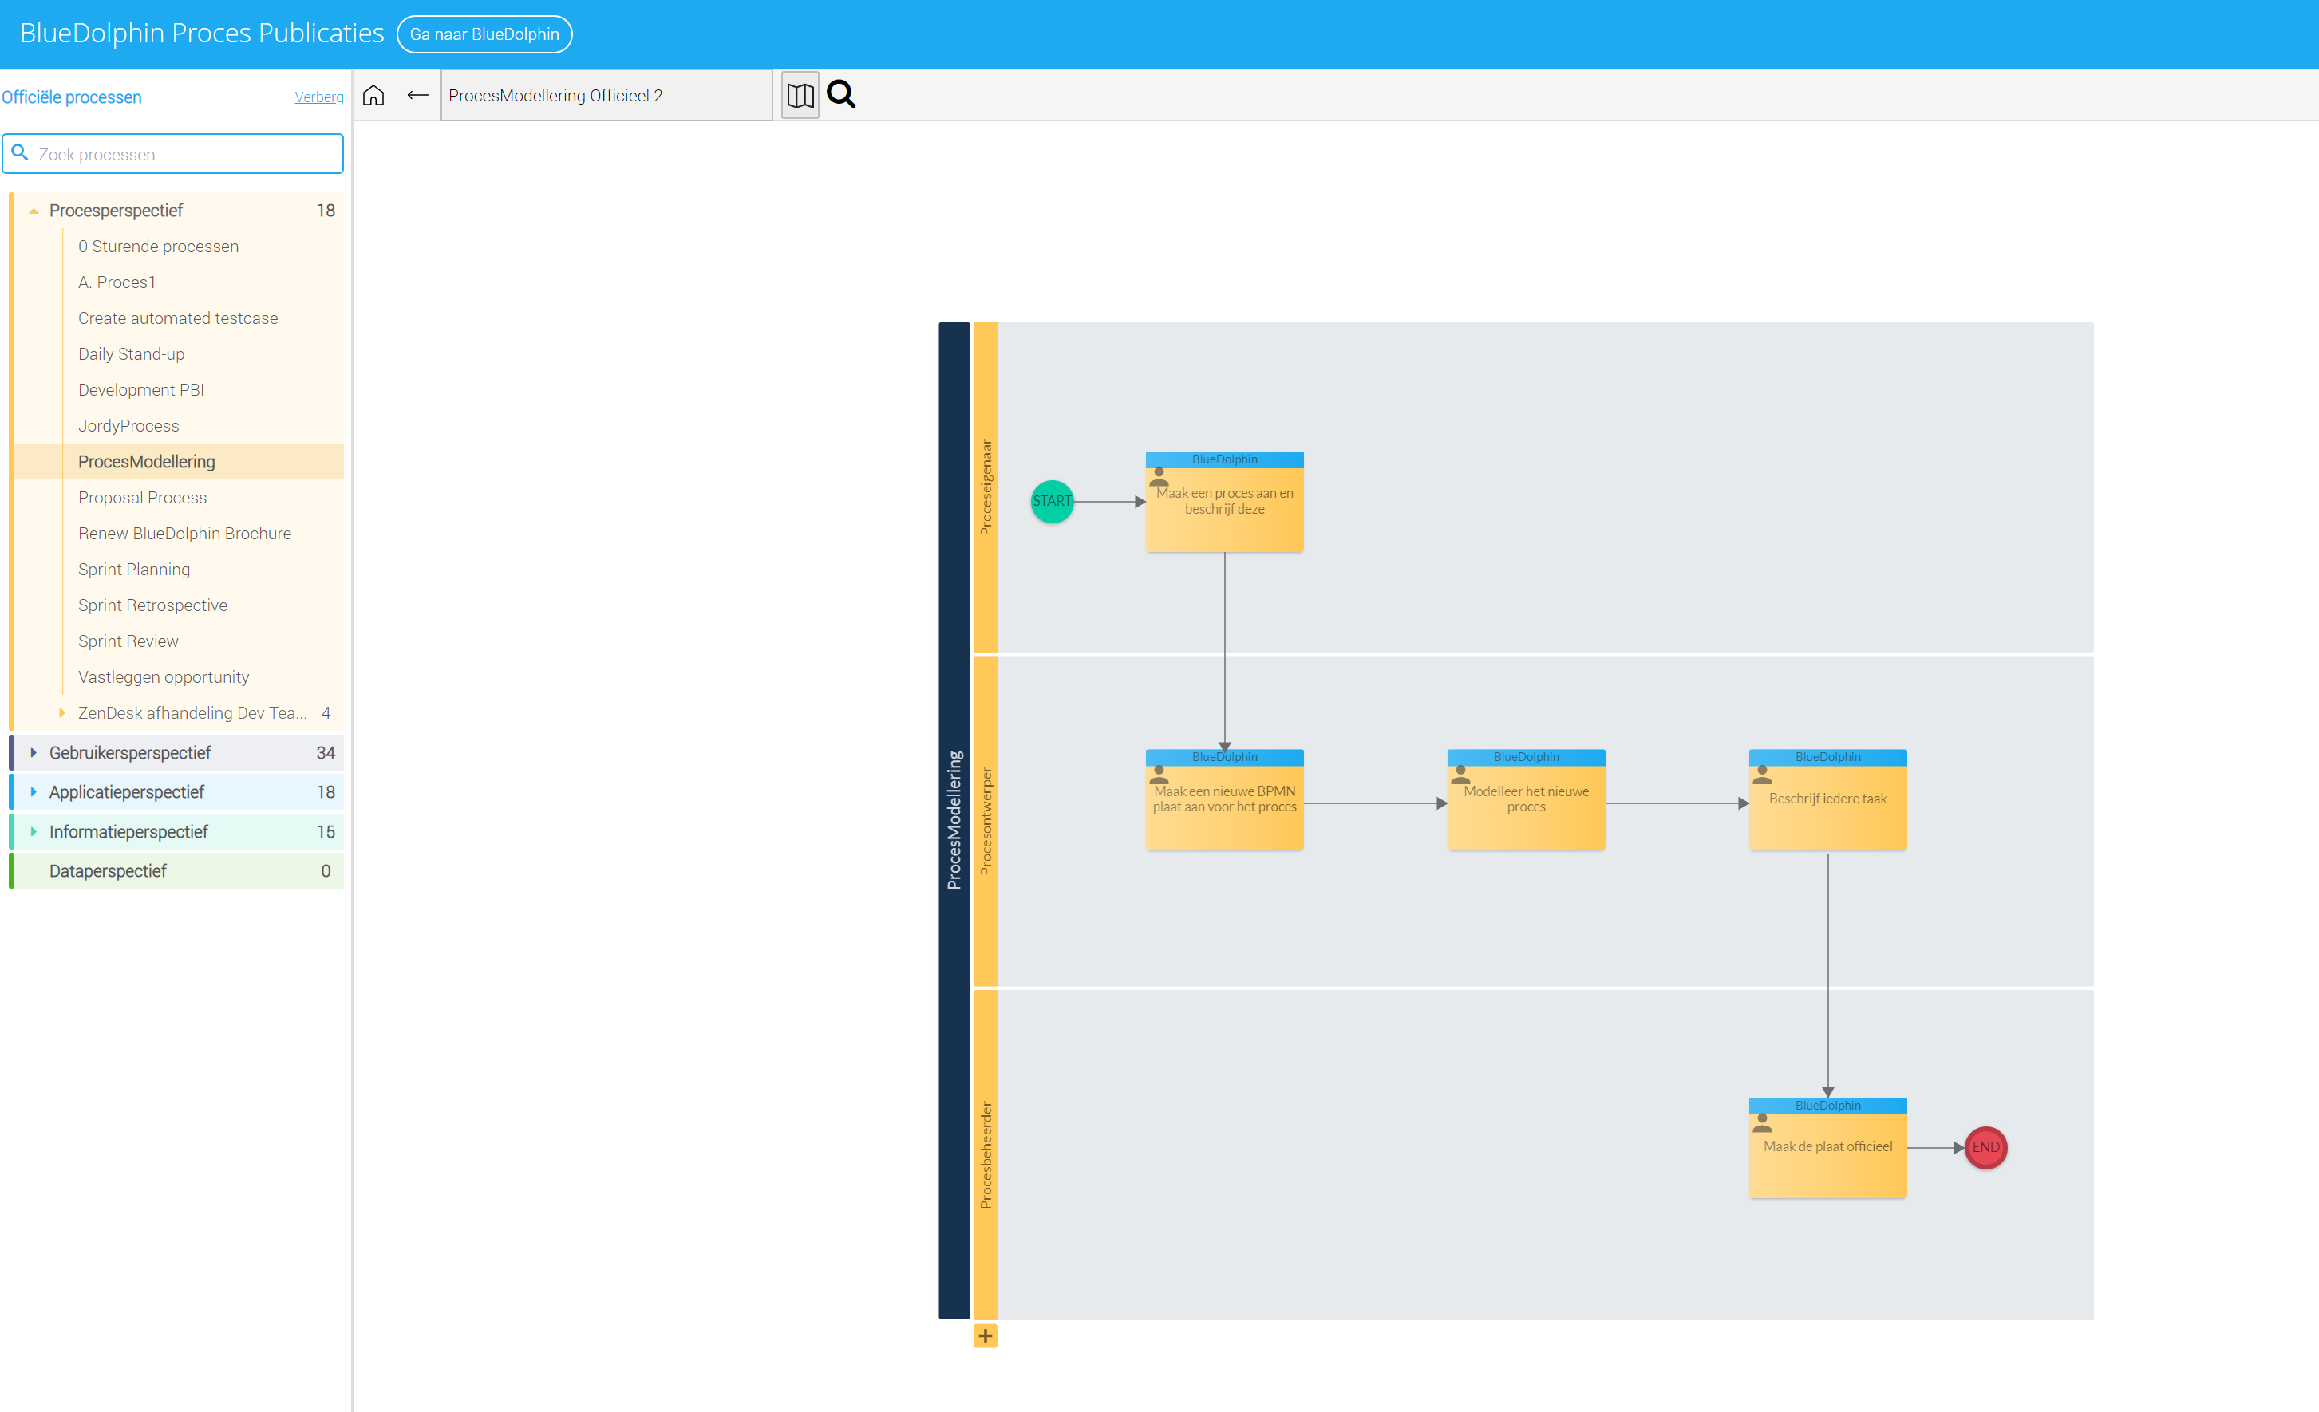Open Daily Stand-up process
The image size is (2319, 1412).
pos(131,353)
